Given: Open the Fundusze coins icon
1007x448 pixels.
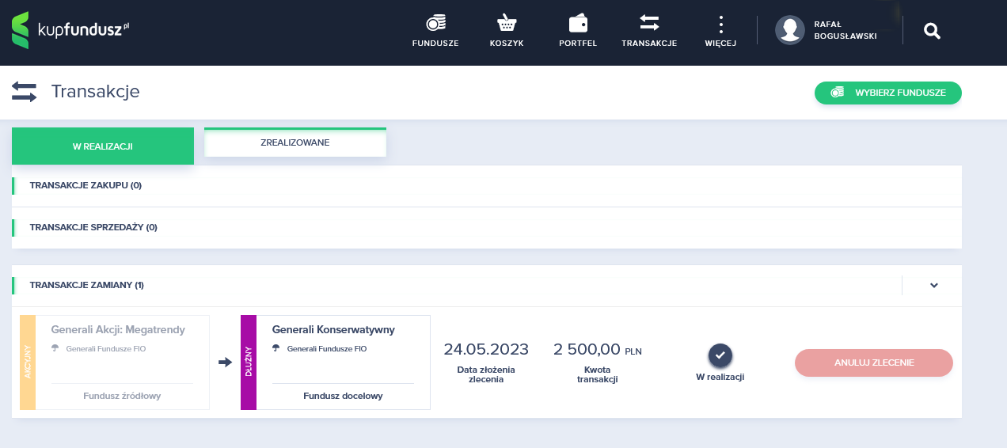Looking at the screenshot, I should [x=435, y=23].
